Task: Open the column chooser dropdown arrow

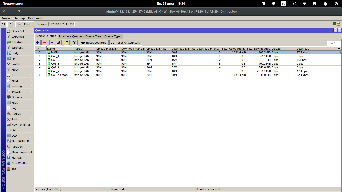Action: point(339,48)
